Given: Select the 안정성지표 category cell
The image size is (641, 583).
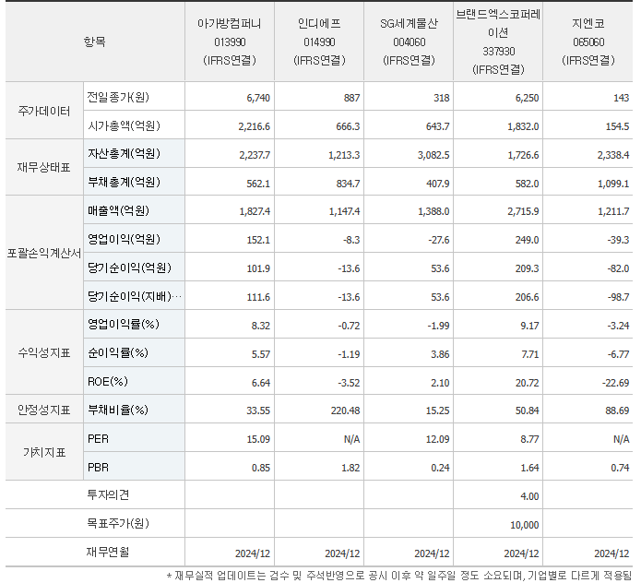Looking at the screenshot, I should point(44,410).
